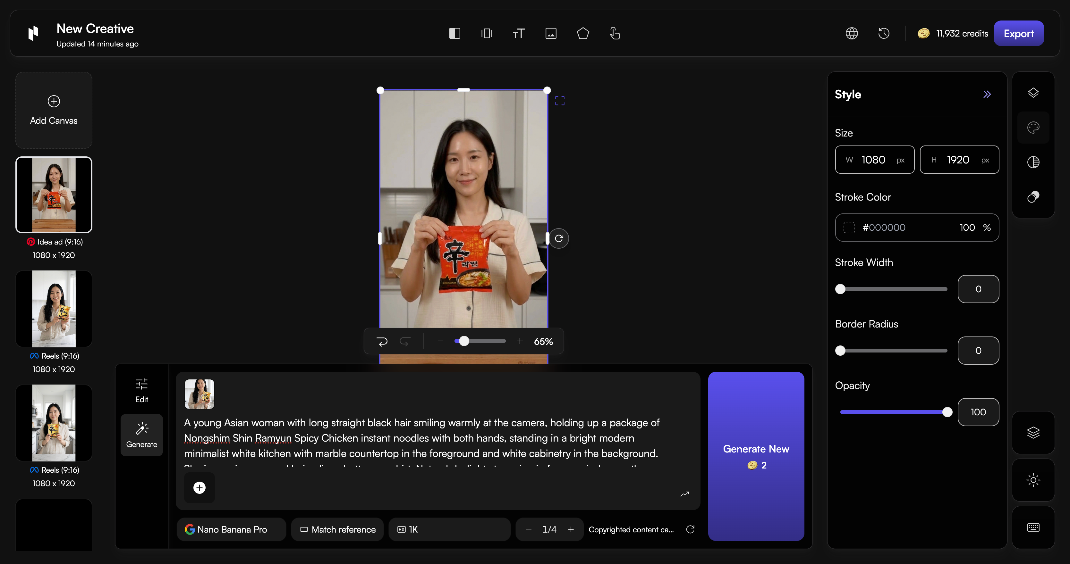The image size is (1070, 564).
Task: Increase image count with plus stepper
Action: tap(571, 529)
